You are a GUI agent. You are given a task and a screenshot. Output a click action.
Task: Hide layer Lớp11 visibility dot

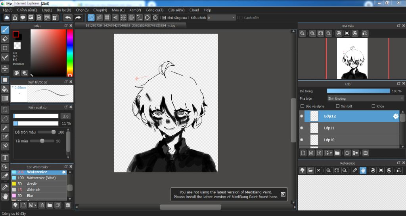coord(301,128)
